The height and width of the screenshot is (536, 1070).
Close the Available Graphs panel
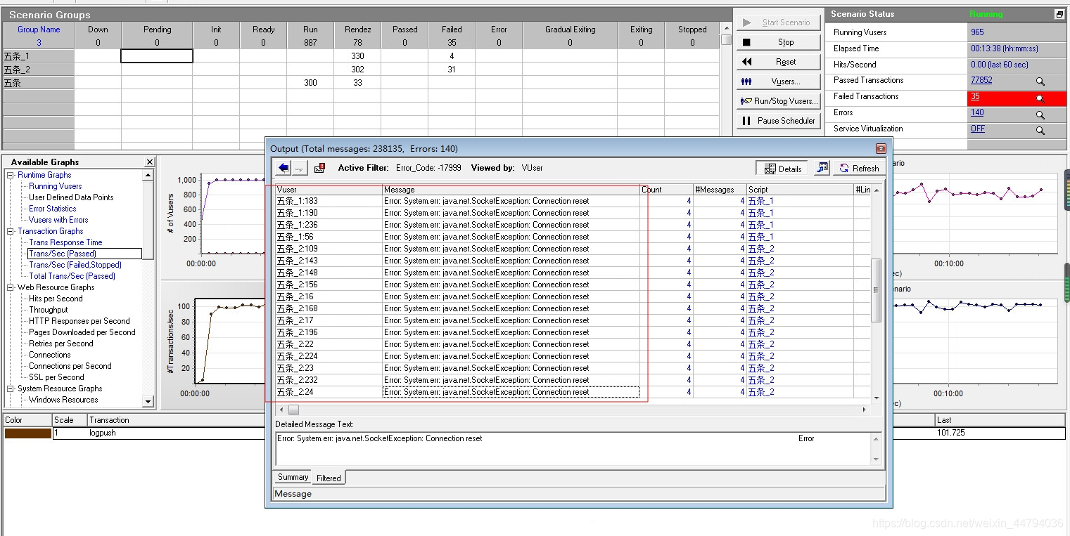click(149, 162)
